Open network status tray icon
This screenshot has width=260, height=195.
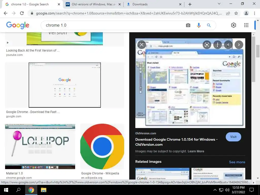[221, 190]
